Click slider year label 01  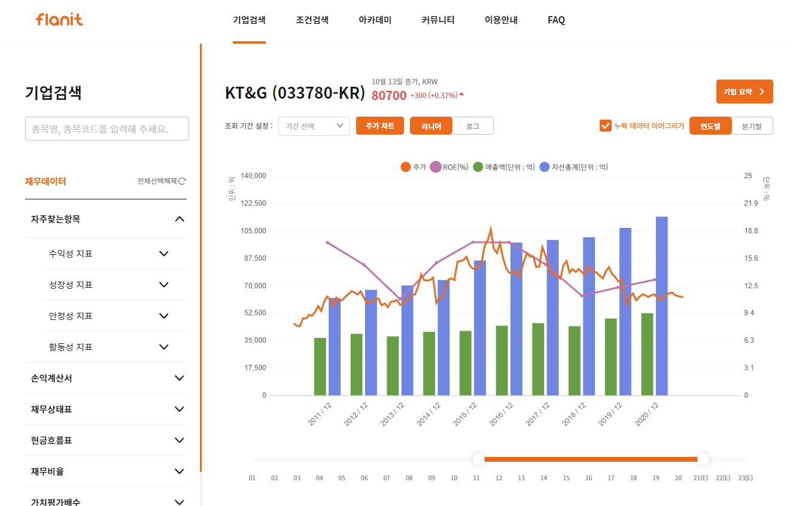252,478
